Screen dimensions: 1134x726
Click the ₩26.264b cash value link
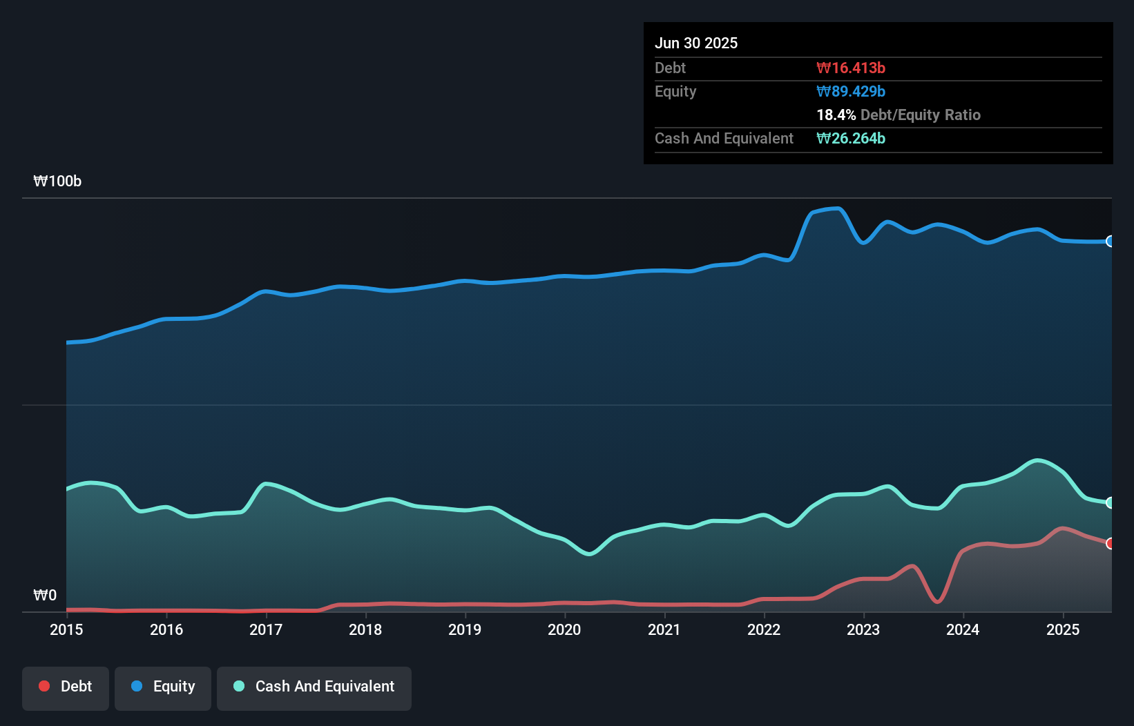point(852,139)
